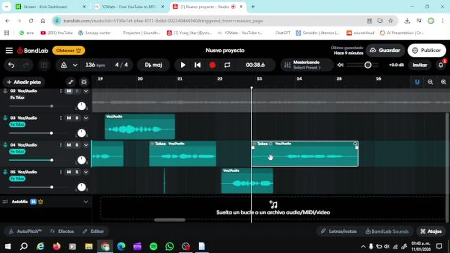450x253 pixels.
Task: Mute track 05 with M button
Action: click(69, 172)
